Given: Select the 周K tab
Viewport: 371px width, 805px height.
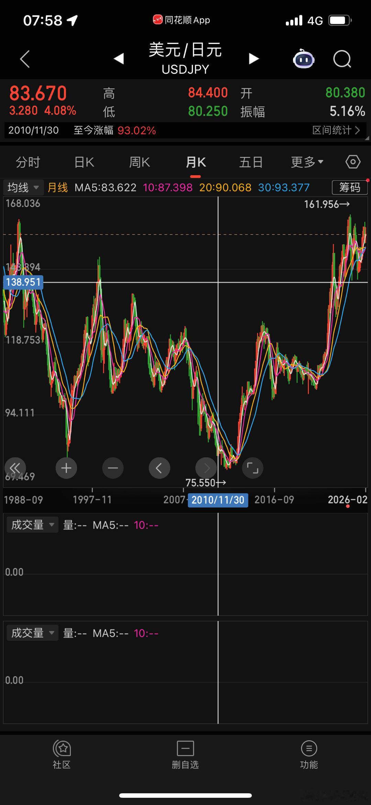Looking at the screenshot, I should point(139,162).
